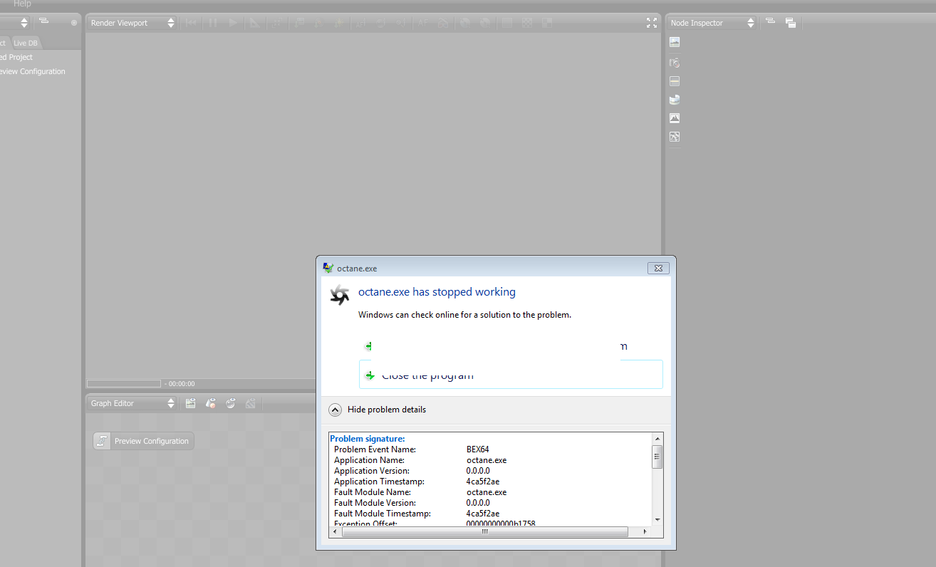Image resolution: width=936 pixels, height=567 pixels.
Task: Click the "octane.exe has stopped working" heading
Action: point(437,292)
